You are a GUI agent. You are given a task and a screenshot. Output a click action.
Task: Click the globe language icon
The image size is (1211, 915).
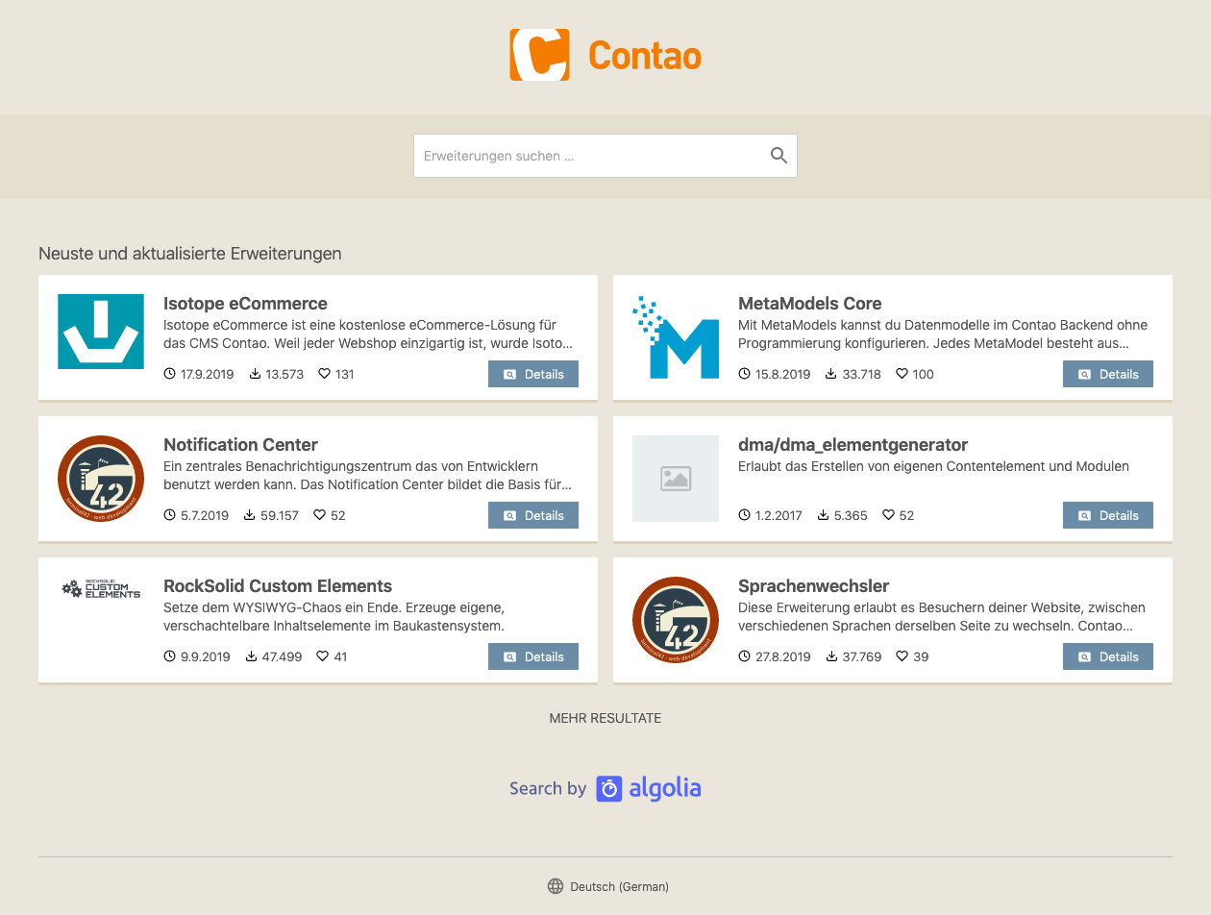(x=556, y=886)
